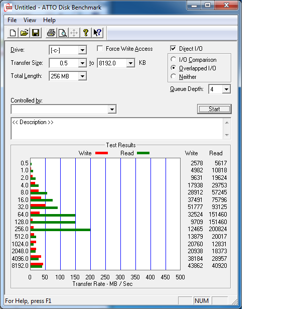Click the resize grip in status bar corner
The height and width of the screenshot is (309, 308).
(234, 301)
